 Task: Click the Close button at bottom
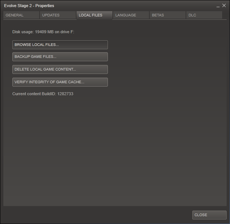pyautogui.click(x=209, y=215)
